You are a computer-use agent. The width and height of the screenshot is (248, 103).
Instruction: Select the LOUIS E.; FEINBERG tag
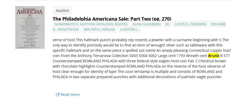(x=190, y=24)
